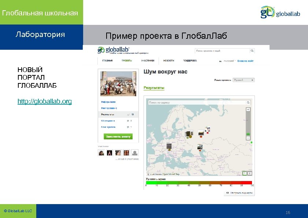
Task: Click the chart icon next to Результаты count
Action: pyautogui.click(x=128, y=114)
